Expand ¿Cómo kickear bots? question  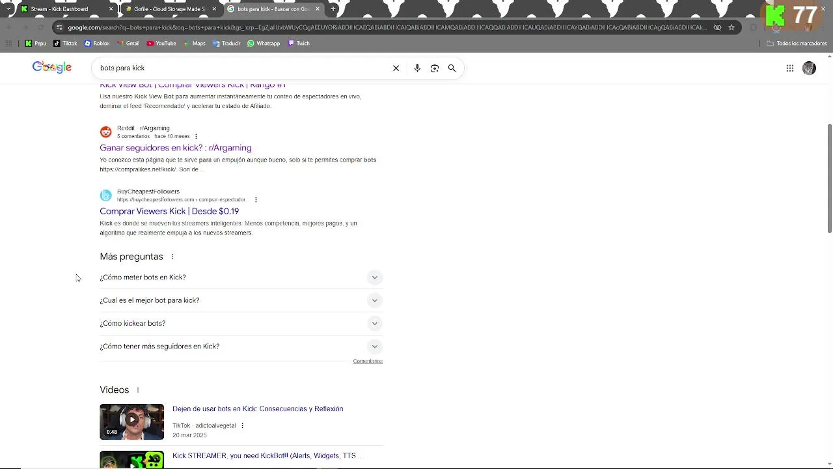(241, 323)
